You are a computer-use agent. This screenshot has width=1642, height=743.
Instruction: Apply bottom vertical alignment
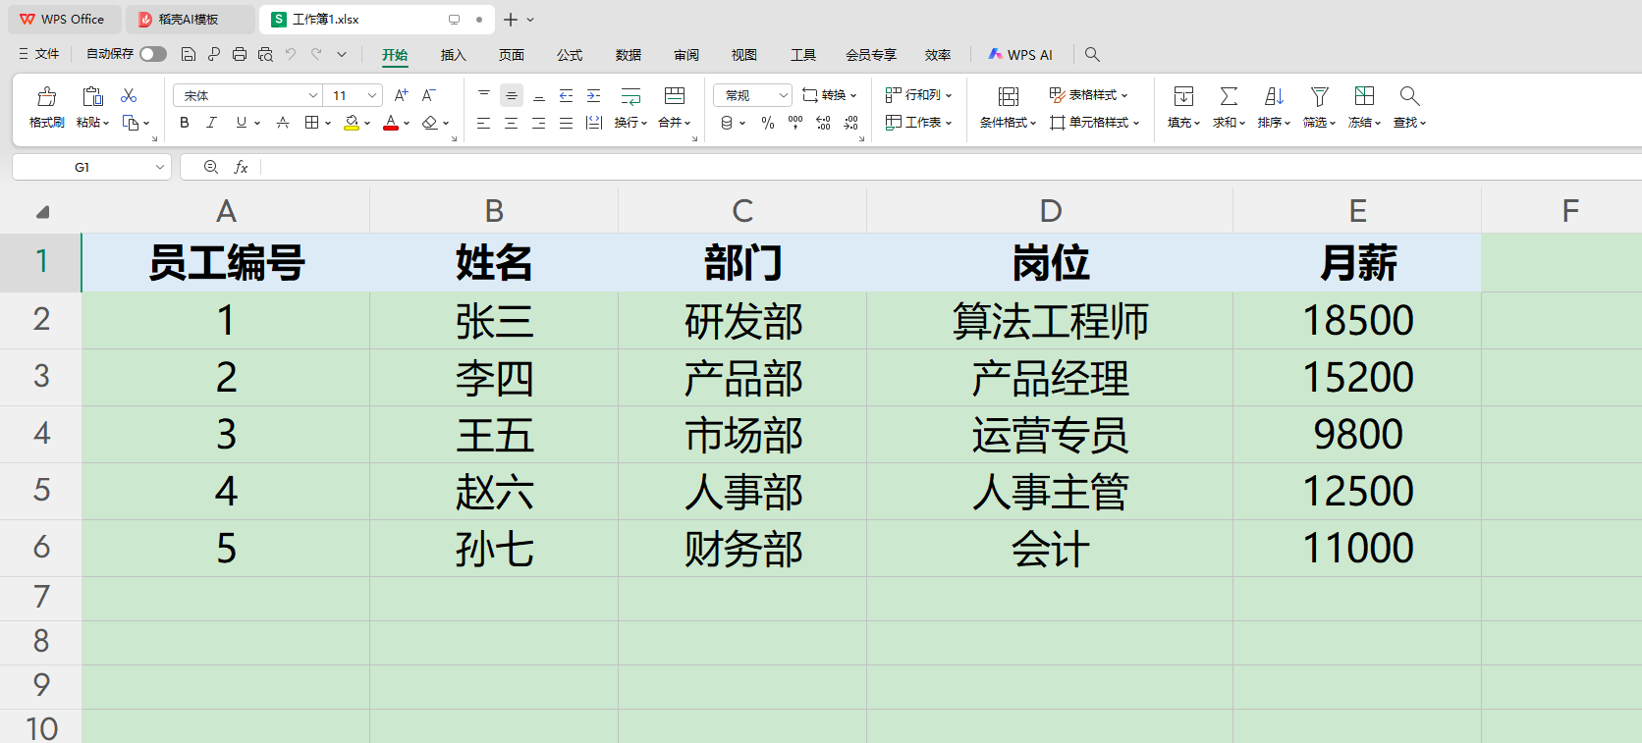(539, 95)
